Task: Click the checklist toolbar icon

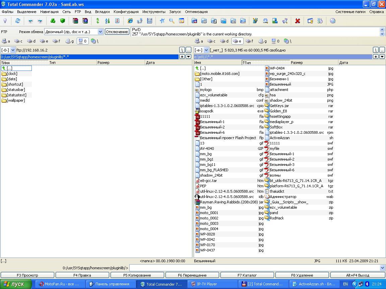Action: [x=117, y=21]
